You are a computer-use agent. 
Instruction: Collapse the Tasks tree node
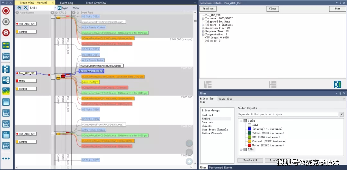pos(241,121)
